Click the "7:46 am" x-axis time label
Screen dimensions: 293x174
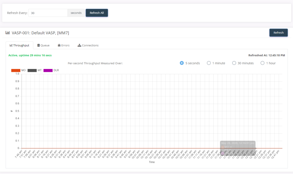pos(18,154)
